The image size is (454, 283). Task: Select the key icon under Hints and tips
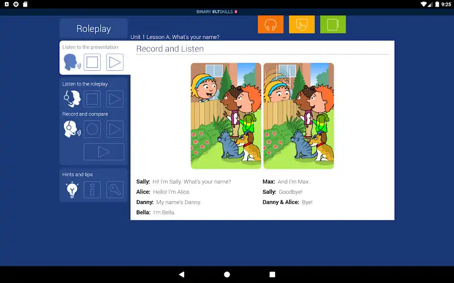point(115,189)
